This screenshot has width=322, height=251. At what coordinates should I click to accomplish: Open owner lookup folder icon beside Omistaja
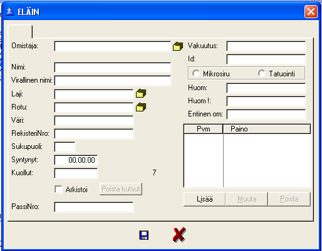(x=178, y=46)
